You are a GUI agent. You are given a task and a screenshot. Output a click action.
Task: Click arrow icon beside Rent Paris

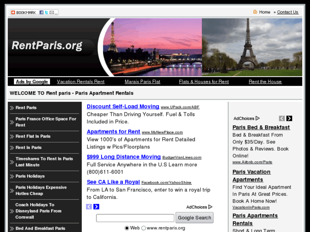click(12, 108)
